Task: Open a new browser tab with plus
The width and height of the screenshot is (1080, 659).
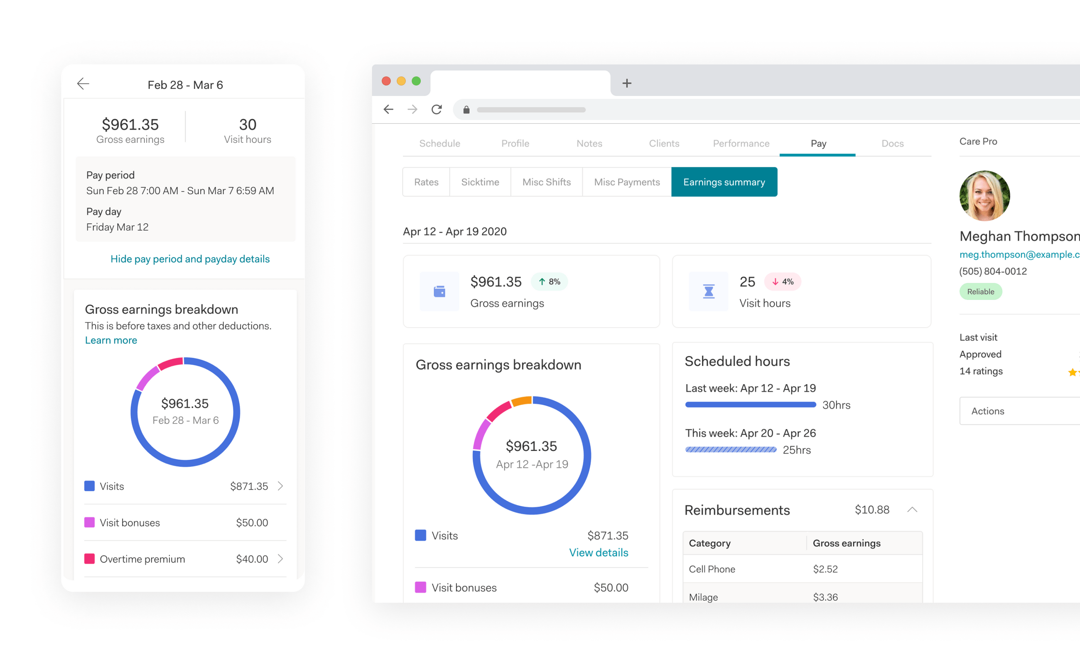Action: (627, 83)
